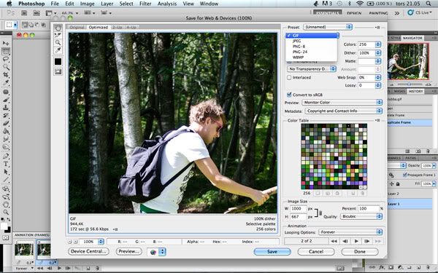Select the Zoom tool in Save for Web dialog
Viewport: 438px width, 273px height.
(58, 43)
